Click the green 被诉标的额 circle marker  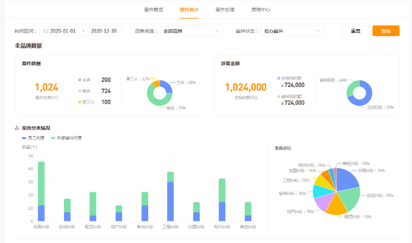(x=279, y=96)
